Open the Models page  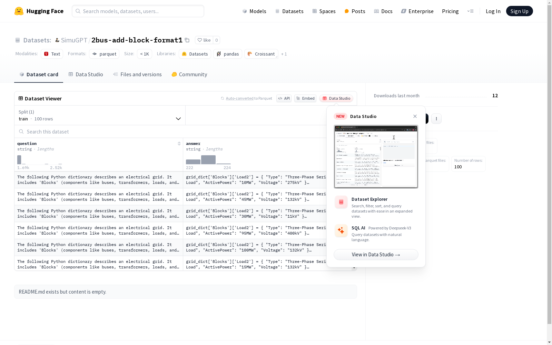[x=254, y=11]
